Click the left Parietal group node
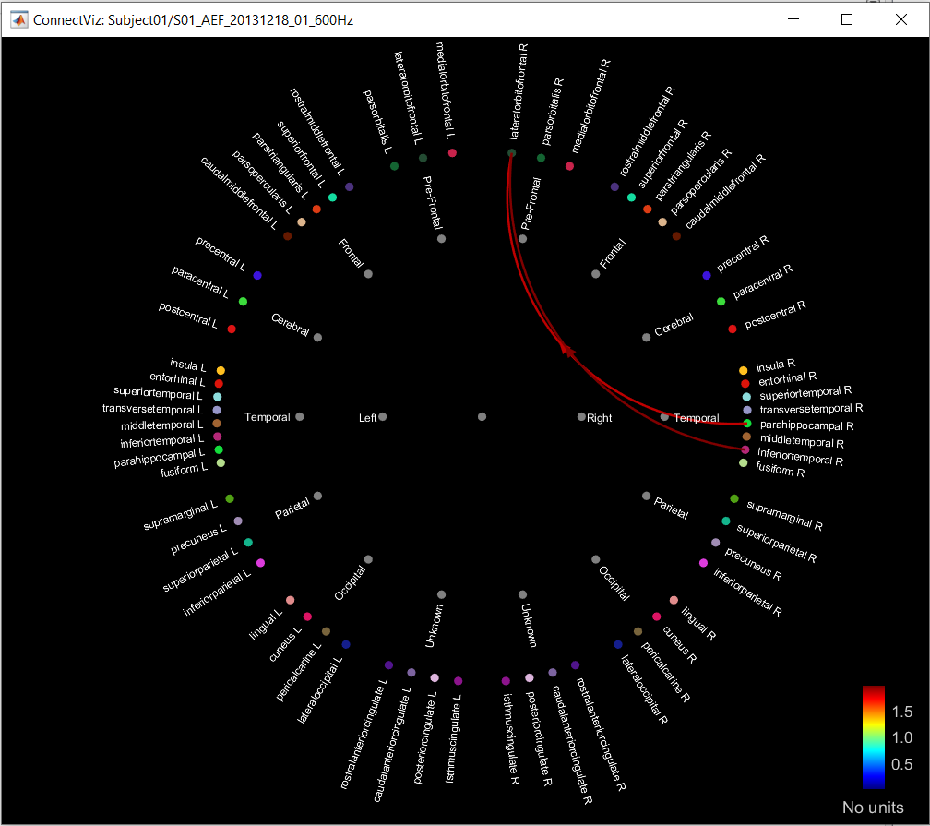 click(x=317, y=496)
